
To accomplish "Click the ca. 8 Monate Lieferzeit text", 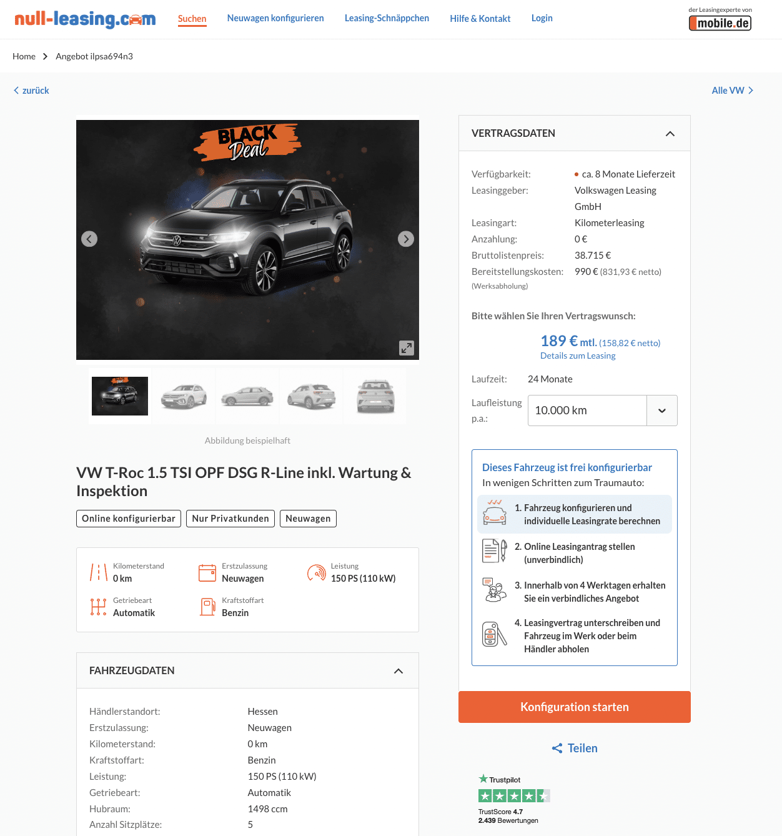I will (628, 174).
